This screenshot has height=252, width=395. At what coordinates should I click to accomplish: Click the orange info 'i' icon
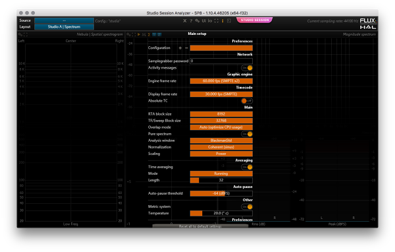point(223,21)
